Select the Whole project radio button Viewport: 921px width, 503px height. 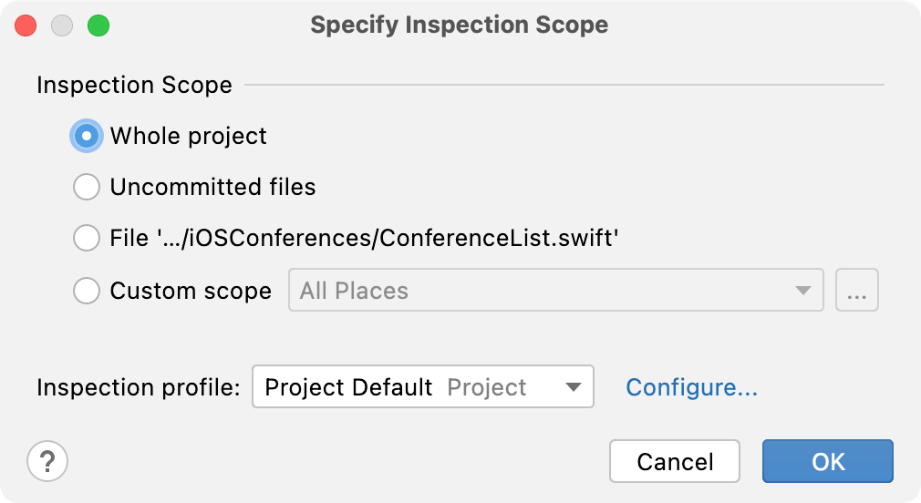click(x=87, y=136)
